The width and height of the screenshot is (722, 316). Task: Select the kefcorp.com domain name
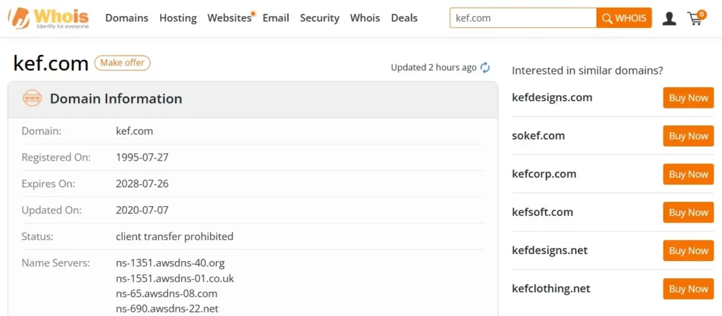click(x=544, y=174)
